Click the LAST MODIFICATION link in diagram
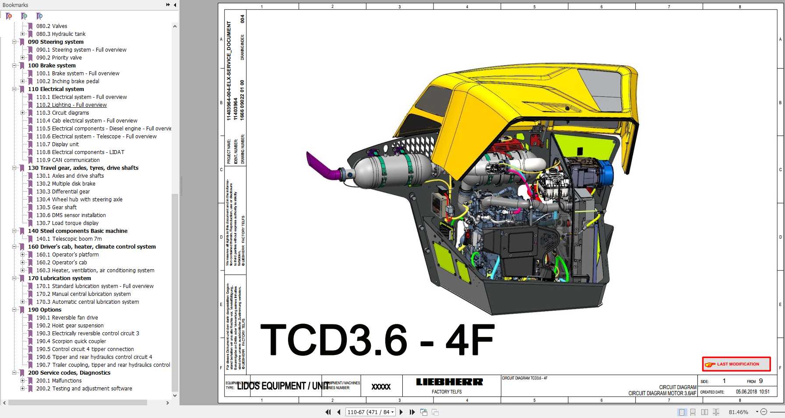Viewport: 785px width, 418px height. 737,364
